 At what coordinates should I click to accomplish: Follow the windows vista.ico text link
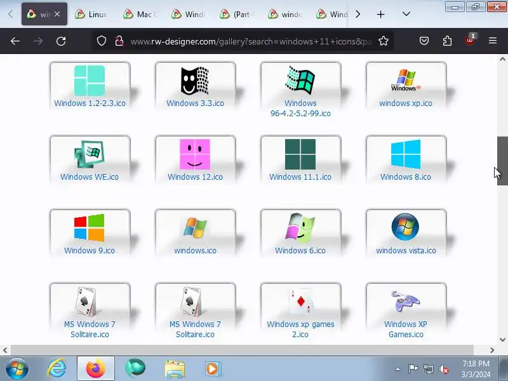pos(406,250)
